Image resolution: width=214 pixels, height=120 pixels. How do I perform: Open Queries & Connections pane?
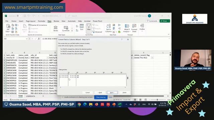click(x=38, y=25)
